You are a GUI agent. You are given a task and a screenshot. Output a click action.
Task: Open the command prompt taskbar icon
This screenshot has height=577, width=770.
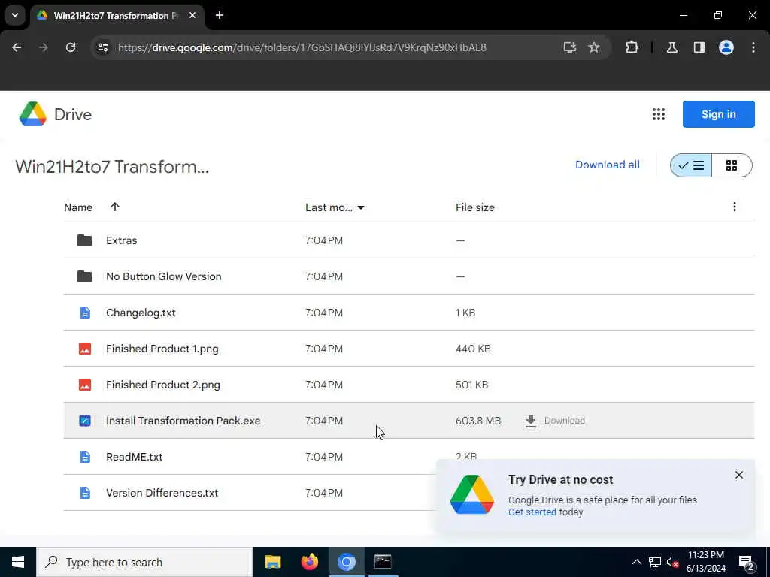tap(383, 562)
